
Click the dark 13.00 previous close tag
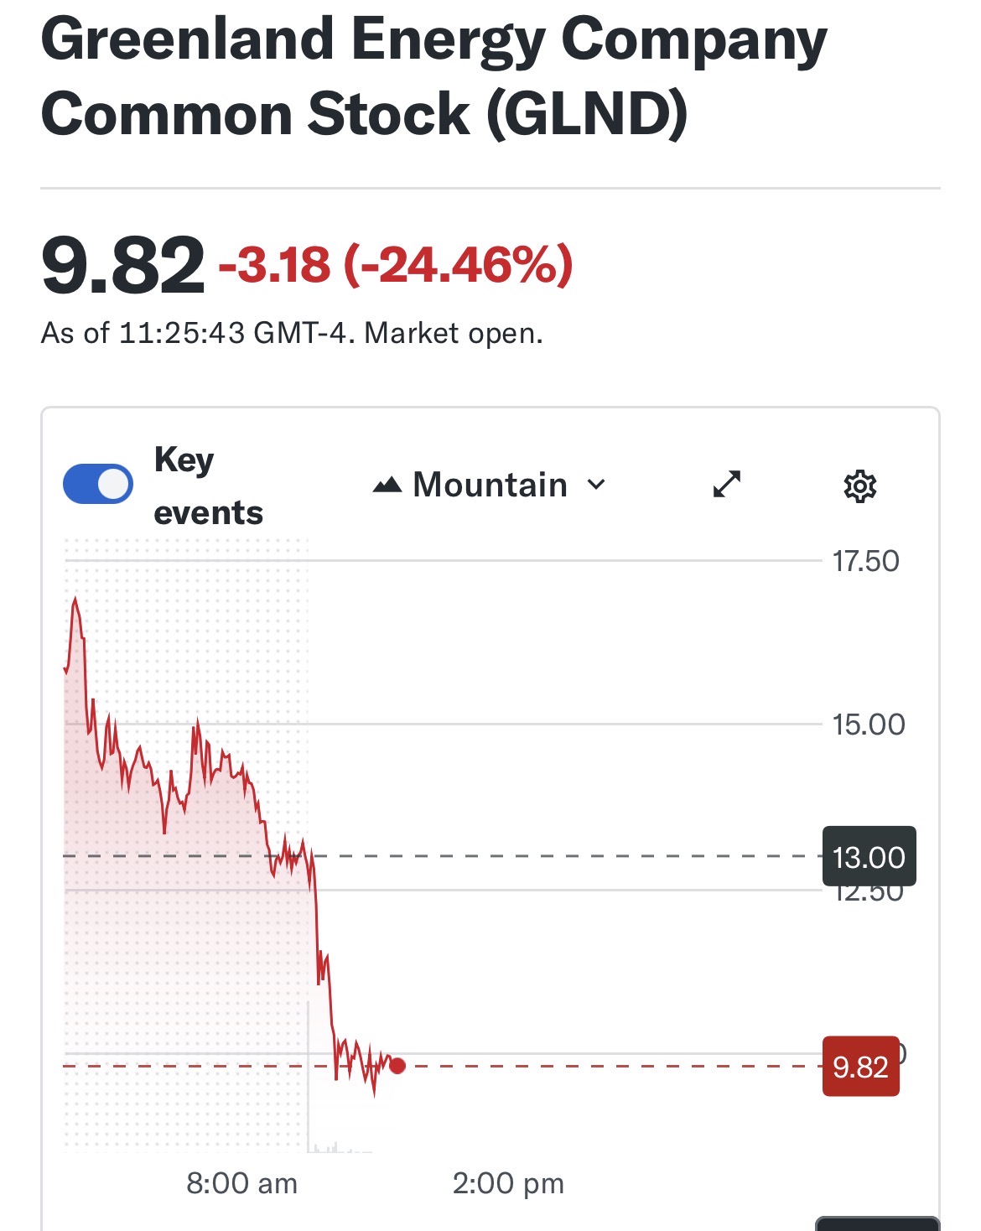click(869, 856)
